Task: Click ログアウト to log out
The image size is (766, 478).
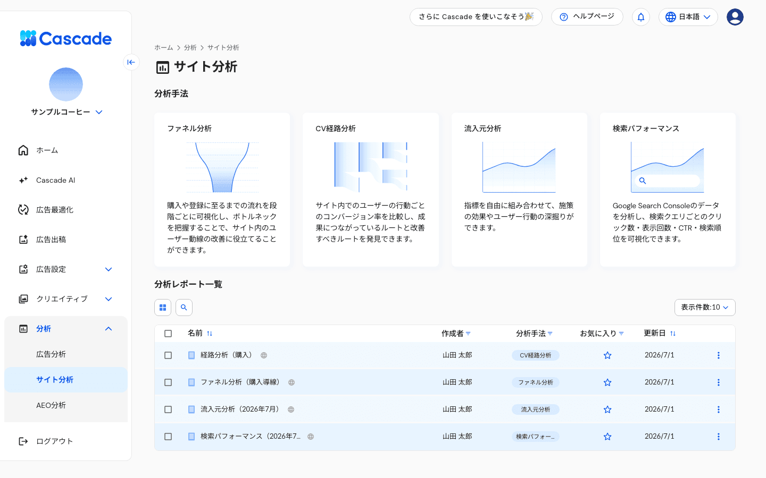Action: click(66, 441)
